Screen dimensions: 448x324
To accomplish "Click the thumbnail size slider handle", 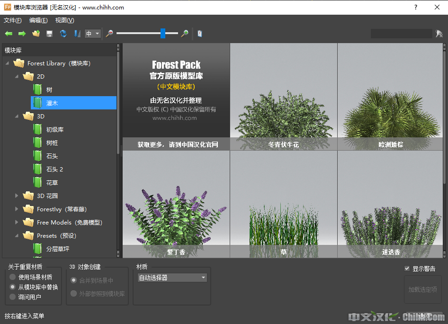I will [163, 33].
